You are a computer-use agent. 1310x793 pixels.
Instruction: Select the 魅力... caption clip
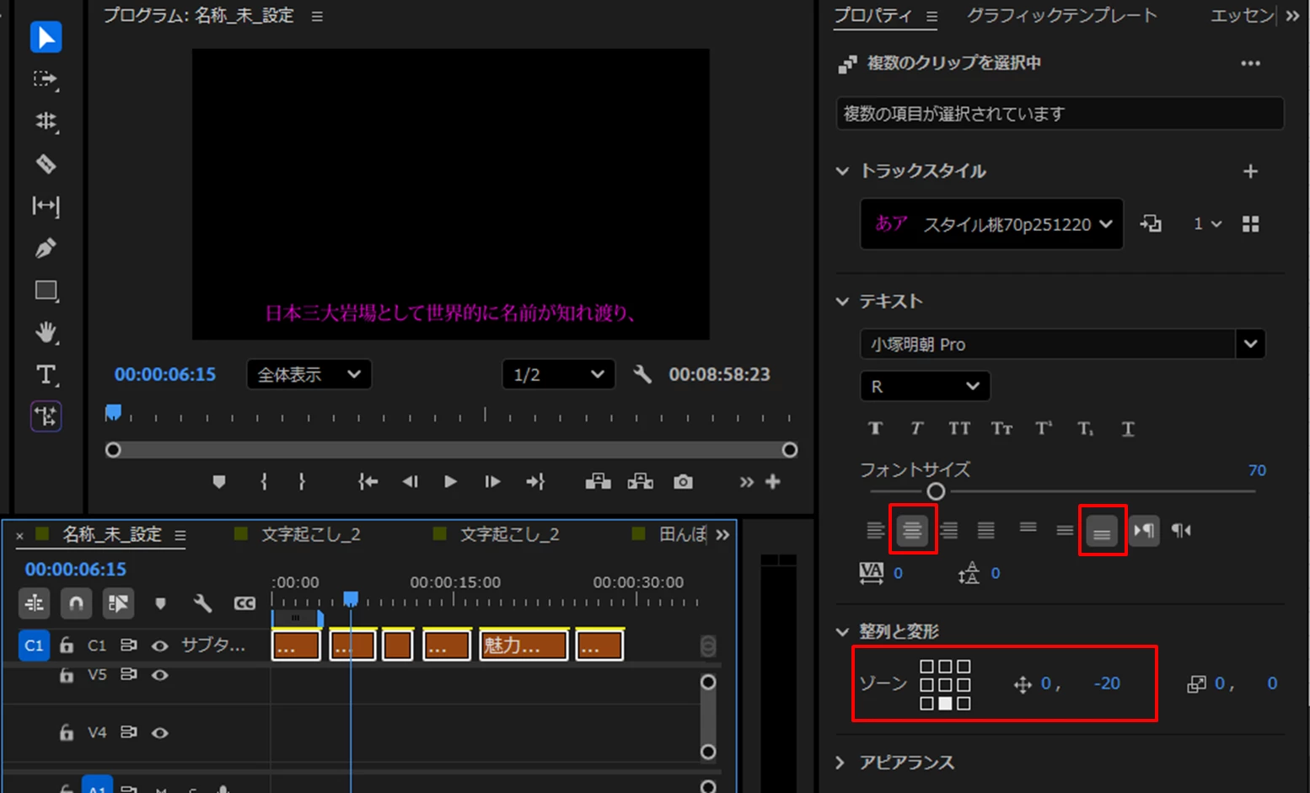(523, 646)
